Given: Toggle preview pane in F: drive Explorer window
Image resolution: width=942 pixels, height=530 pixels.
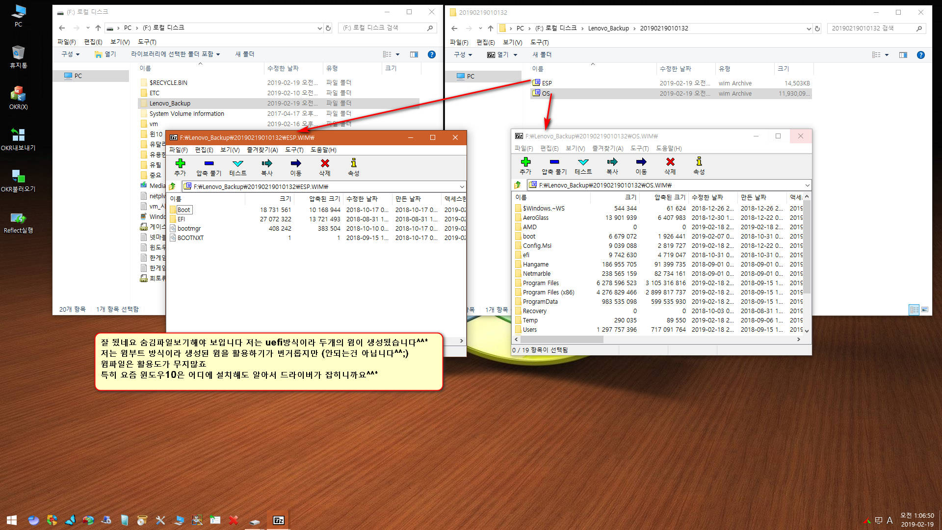Looking at the screenshot, I should pyautogui.click(x=414, y=54).
